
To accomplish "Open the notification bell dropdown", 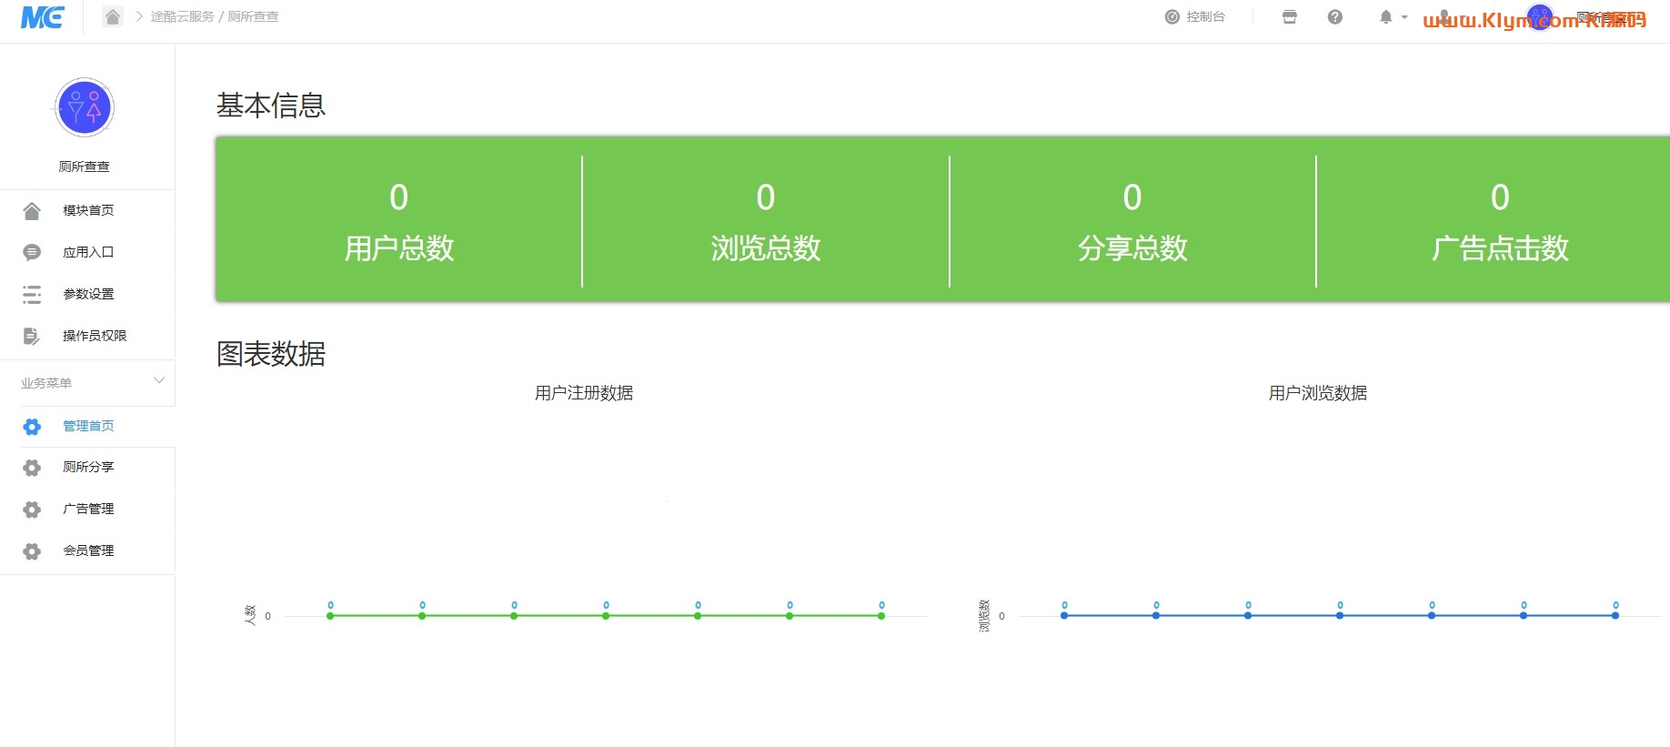I will pos(1392,17).
